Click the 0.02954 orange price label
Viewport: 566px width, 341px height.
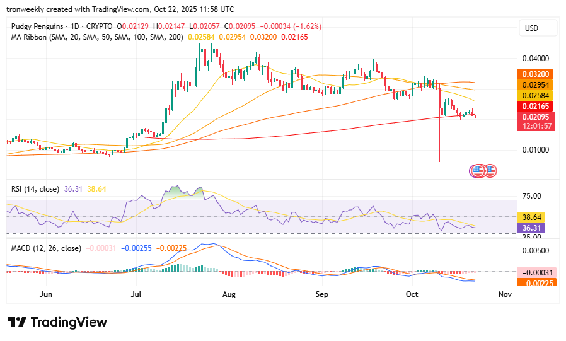click(535, 84)
